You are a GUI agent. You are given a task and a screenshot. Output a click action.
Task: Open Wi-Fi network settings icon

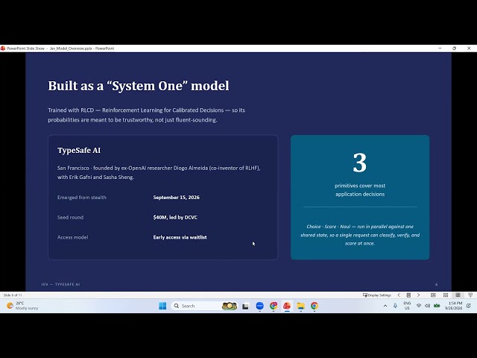pos(419,306)
